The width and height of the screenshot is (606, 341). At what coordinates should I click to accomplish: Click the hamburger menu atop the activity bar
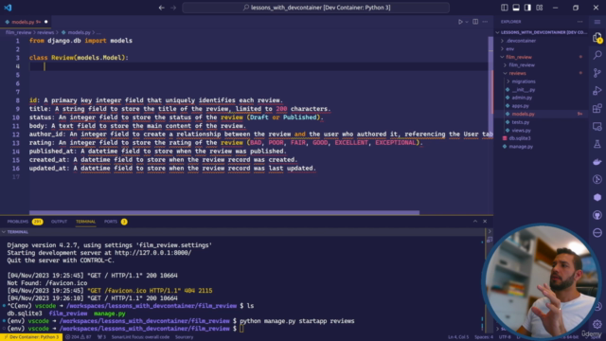597,22
